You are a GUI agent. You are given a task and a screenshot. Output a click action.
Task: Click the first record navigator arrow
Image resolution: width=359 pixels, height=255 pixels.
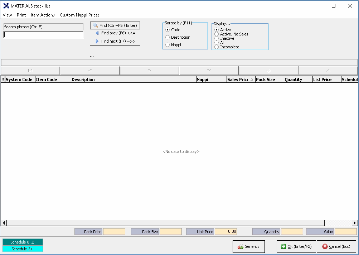[x=30, y=71]
